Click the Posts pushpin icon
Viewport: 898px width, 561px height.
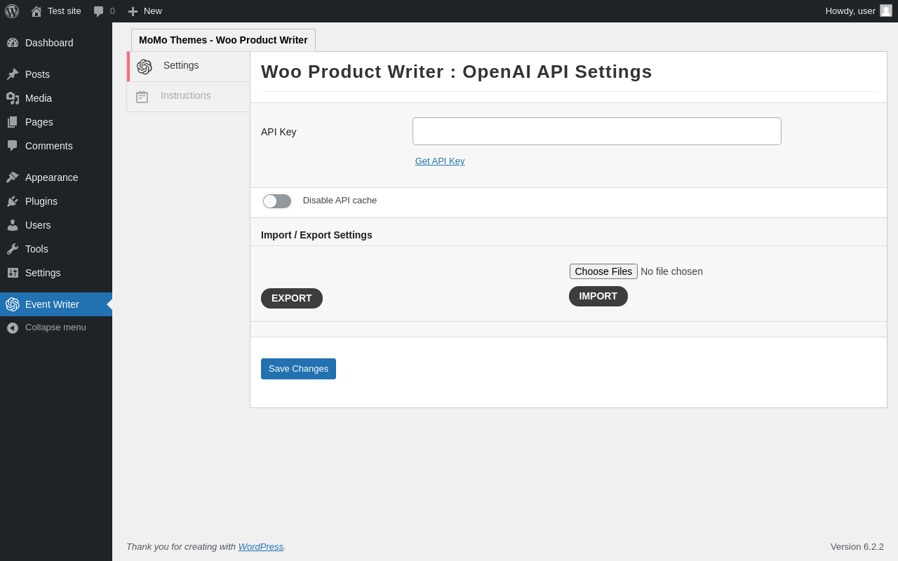(13, 74)
